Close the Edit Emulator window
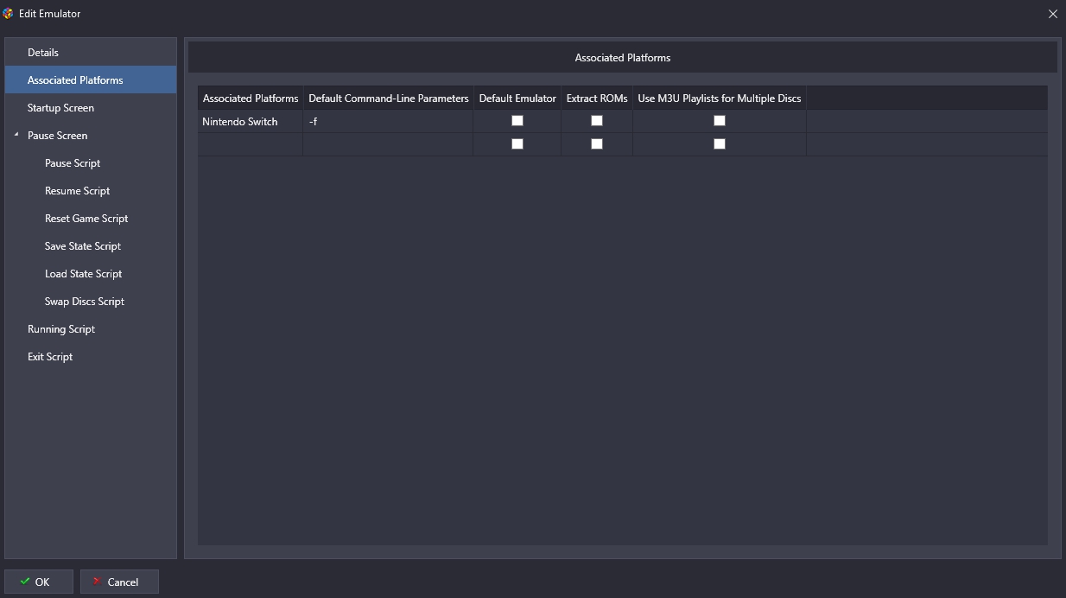Screen dimensions: 1066x598 pyautogui.click(x=1052, y=14)
